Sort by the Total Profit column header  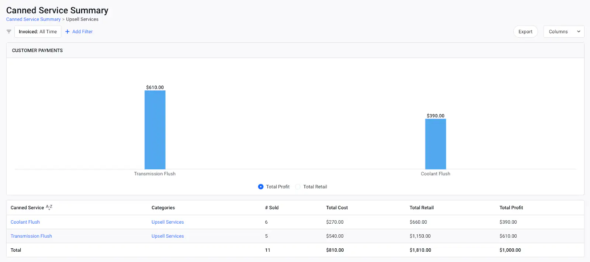coord(511,208)
